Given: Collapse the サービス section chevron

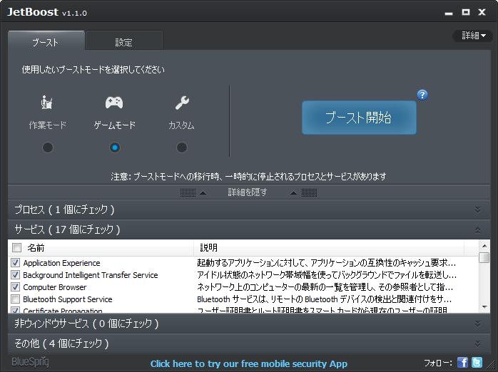Looking at the screenshot, I should (477, 230).
